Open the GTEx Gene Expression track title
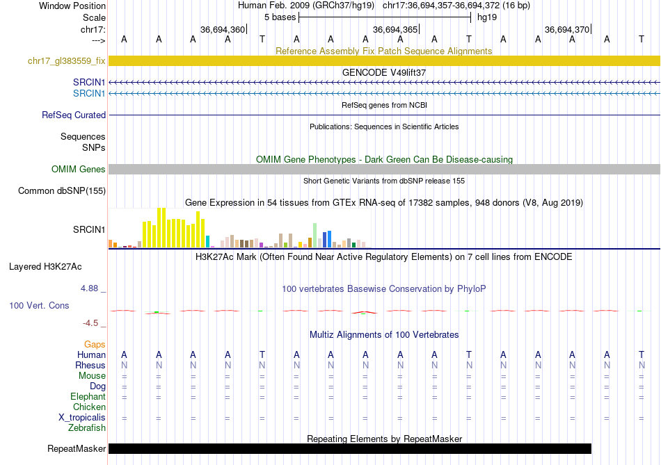661x465 pixels. pyautogui.click(x=384, y=202)
